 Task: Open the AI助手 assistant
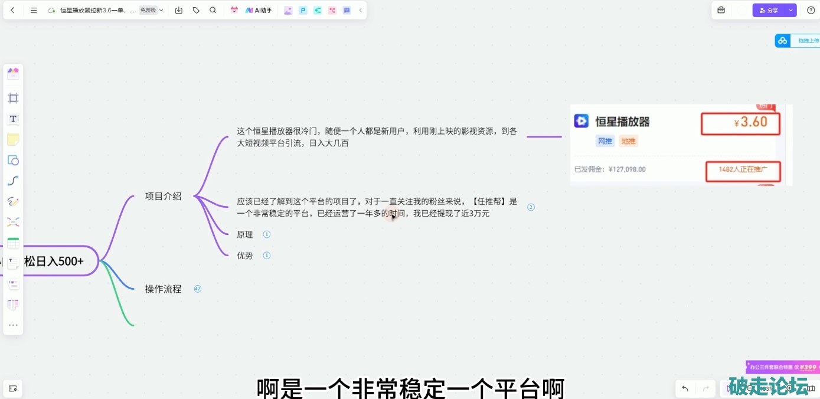point(259,11)
